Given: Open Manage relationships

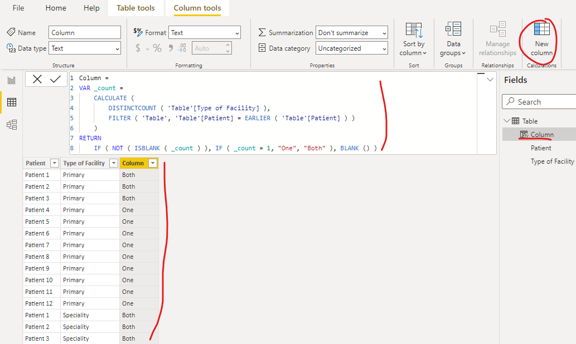Looking at the screenshot, I should click(497, 39).
